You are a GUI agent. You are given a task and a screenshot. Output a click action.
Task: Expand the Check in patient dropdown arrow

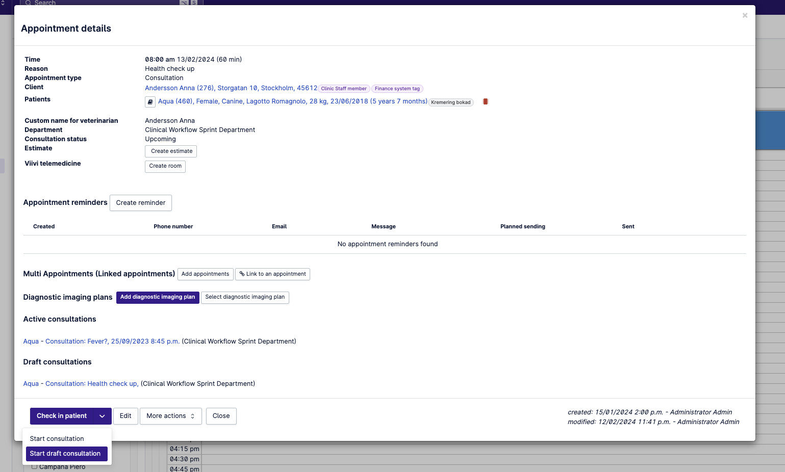102,416
